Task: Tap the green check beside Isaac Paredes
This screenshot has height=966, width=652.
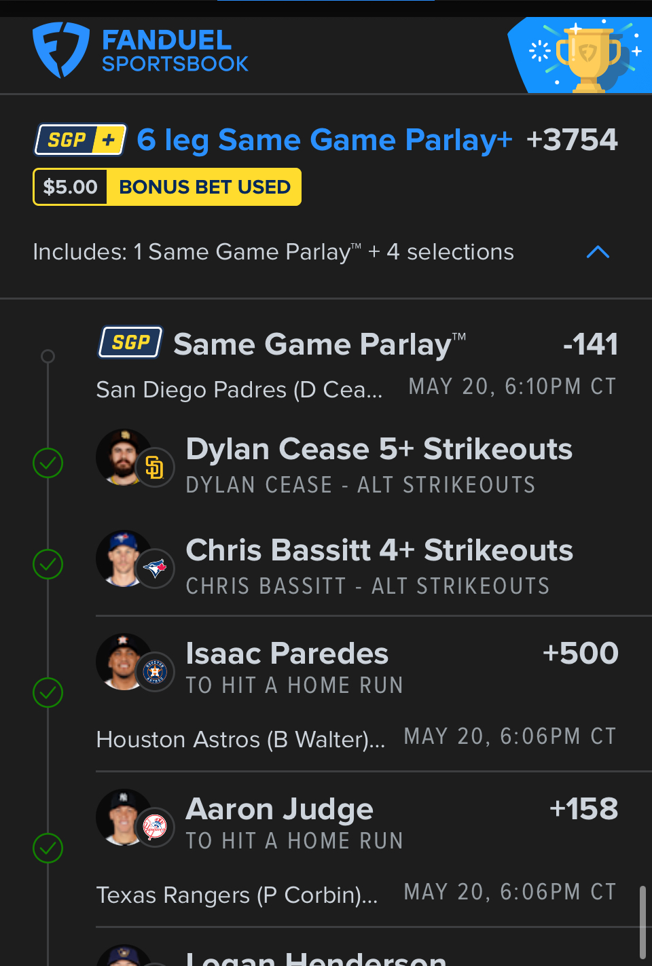Action: (x=48, y=693)
